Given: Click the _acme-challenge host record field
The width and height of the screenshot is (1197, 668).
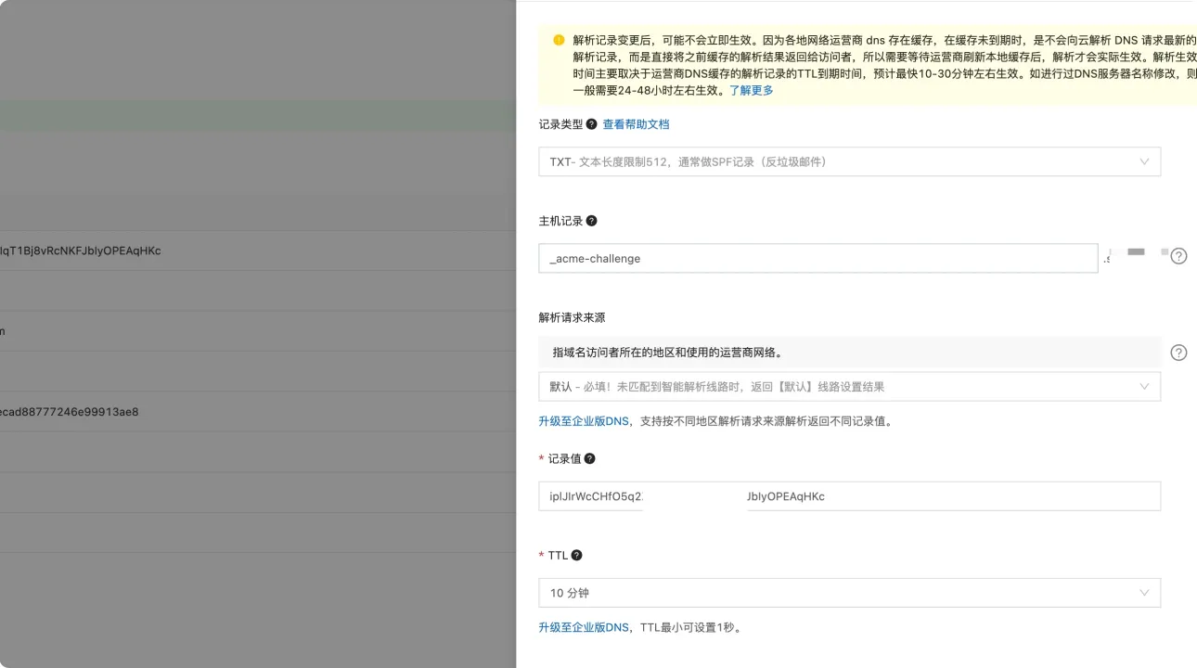Looking at the screenshot, I should pyautogui.click(x=817, y=259).
